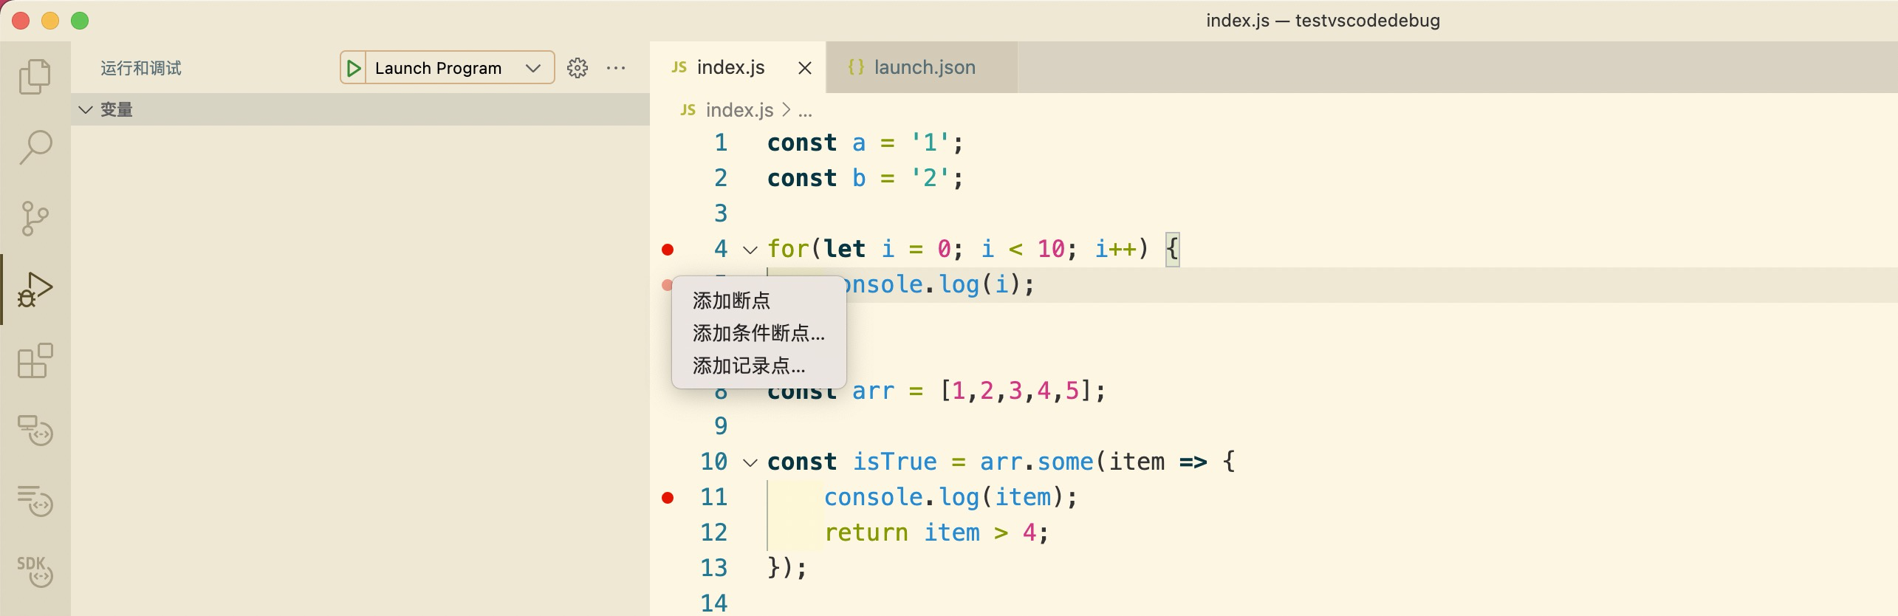
Task: Click the arr variable on line 8
Action: click(x=873, y=391)
